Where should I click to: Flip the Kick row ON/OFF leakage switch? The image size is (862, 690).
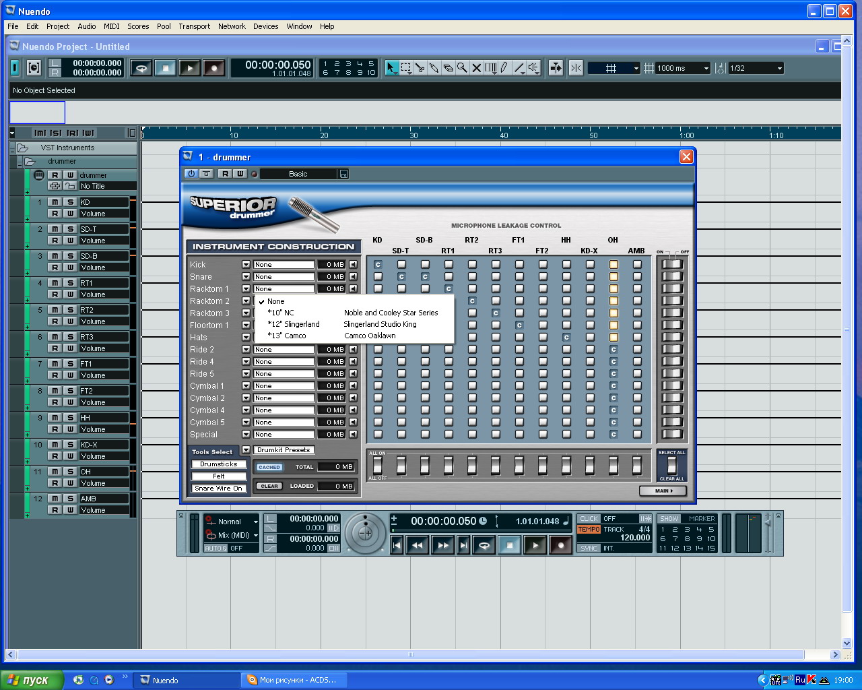click(672, 264)
